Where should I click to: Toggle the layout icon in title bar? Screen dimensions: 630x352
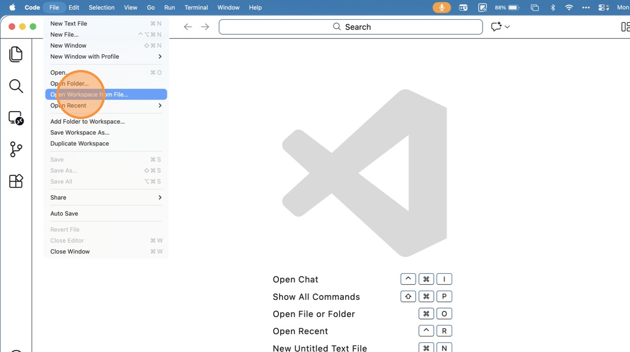(625, 27)
